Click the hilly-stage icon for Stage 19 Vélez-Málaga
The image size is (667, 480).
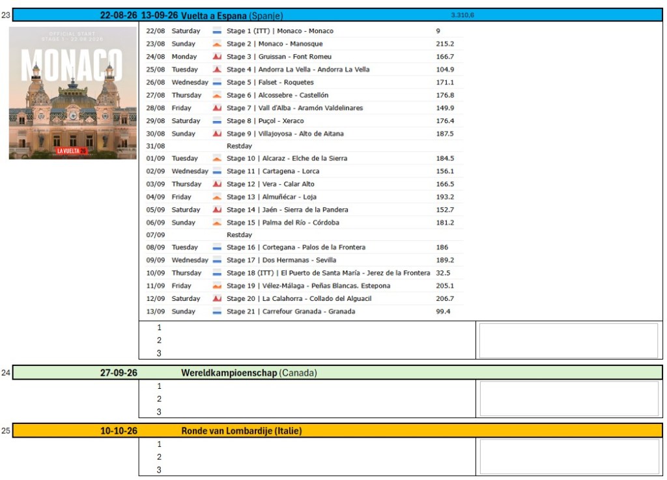217,286
